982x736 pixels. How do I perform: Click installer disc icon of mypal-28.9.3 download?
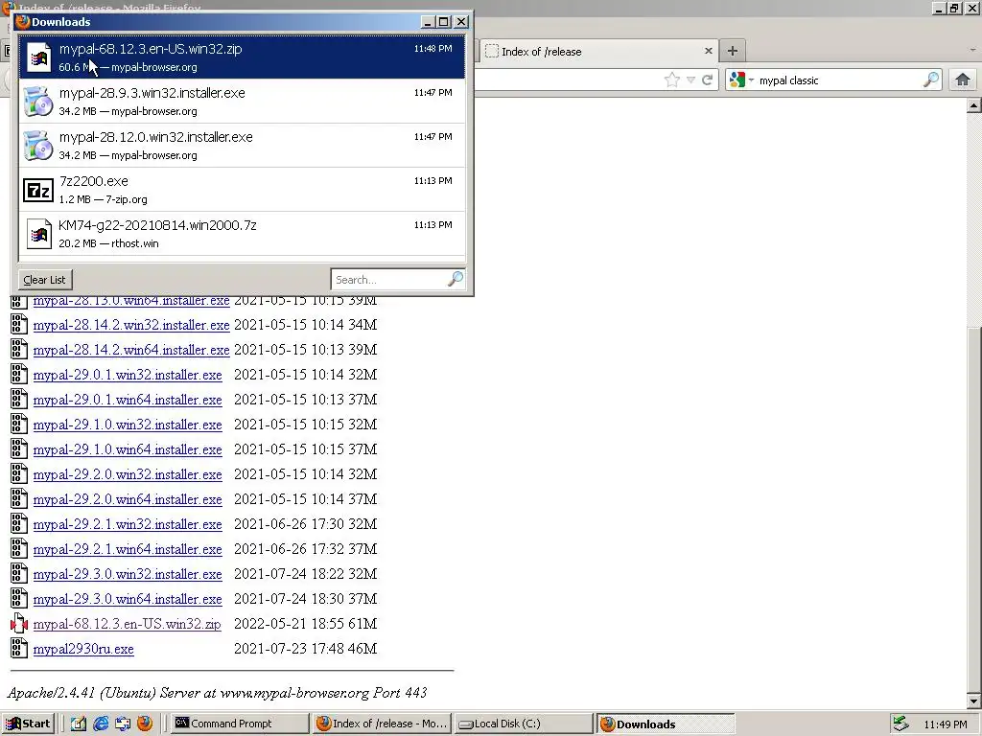(x=38, y=102)
